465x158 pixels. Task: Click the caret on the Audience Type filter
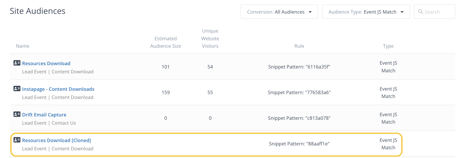[402, 12]
